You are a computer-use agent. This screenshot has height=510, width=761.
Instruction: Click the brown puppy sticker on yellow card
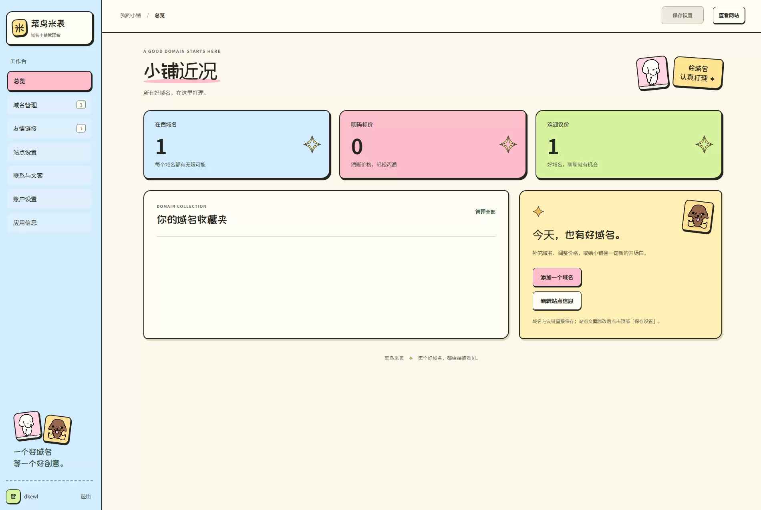click(x=698, y=217)
